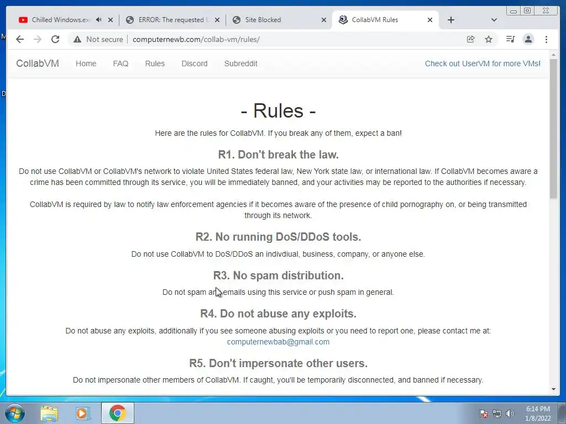Open the media controls icon
The width and height of the screenshot is (566, 424).
click(510, 39)
